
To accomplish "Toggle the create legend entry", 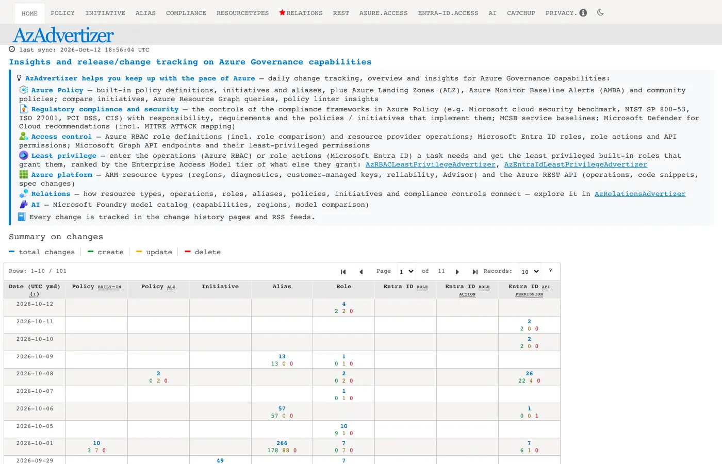I will [x=106, y=252].
